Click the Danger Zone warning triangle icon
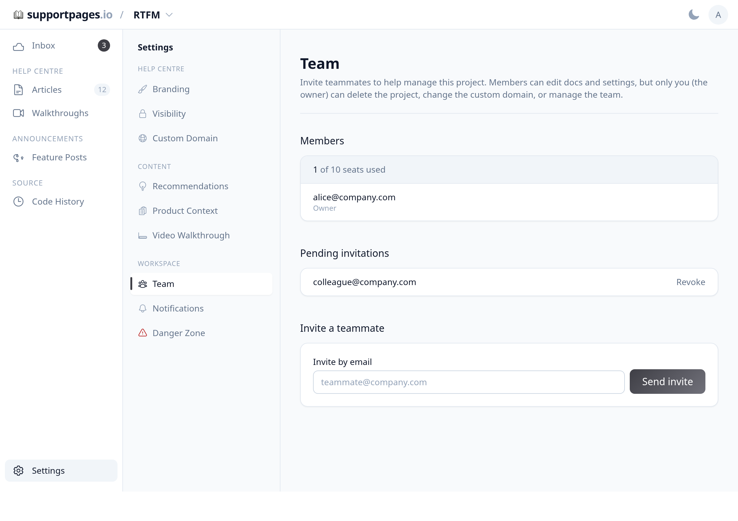This screenshot has width=738, height=521. click(x=143, y=333)
